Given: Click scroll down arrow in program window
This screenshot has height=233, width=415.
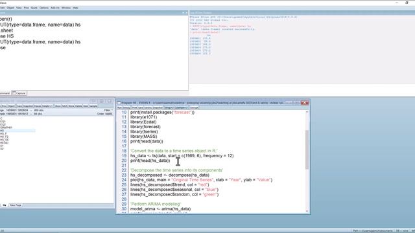Looking at the screenshot, I should (307, 211).
